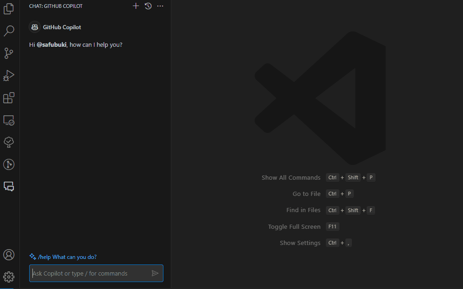Click the Show Settings label

(300, 243)
